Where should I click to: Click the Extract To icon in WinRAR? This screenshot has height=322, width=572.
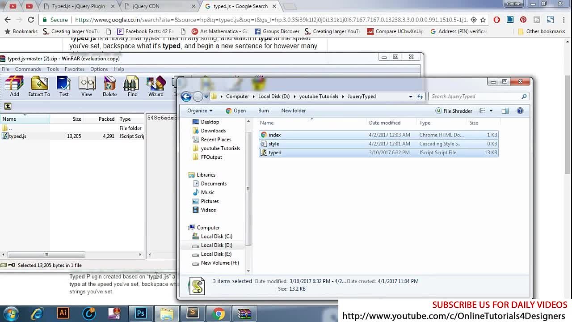39,86
